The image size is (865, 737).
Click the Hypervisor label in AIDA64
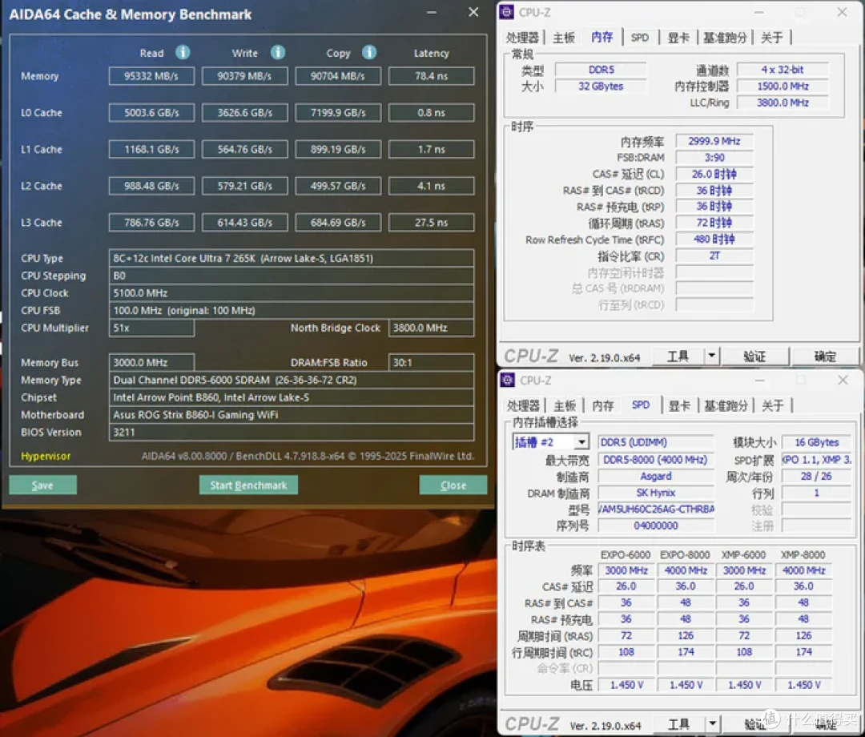pyautogui.click(x=46, y=456)
